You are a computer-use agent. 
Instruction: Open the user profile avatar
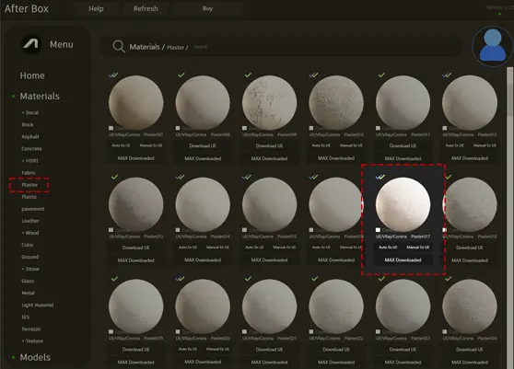(x=492, y=46)
